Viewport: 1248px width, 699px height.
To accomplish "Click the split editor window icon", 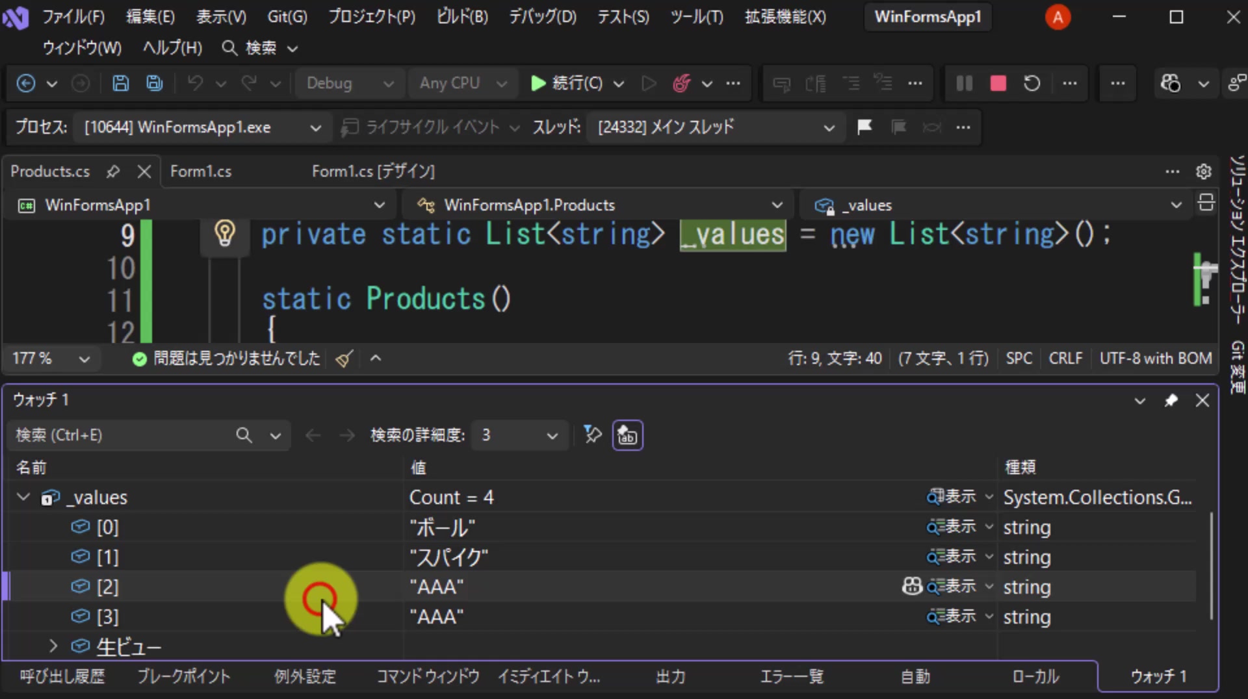I will click(x=1206, y=203).
